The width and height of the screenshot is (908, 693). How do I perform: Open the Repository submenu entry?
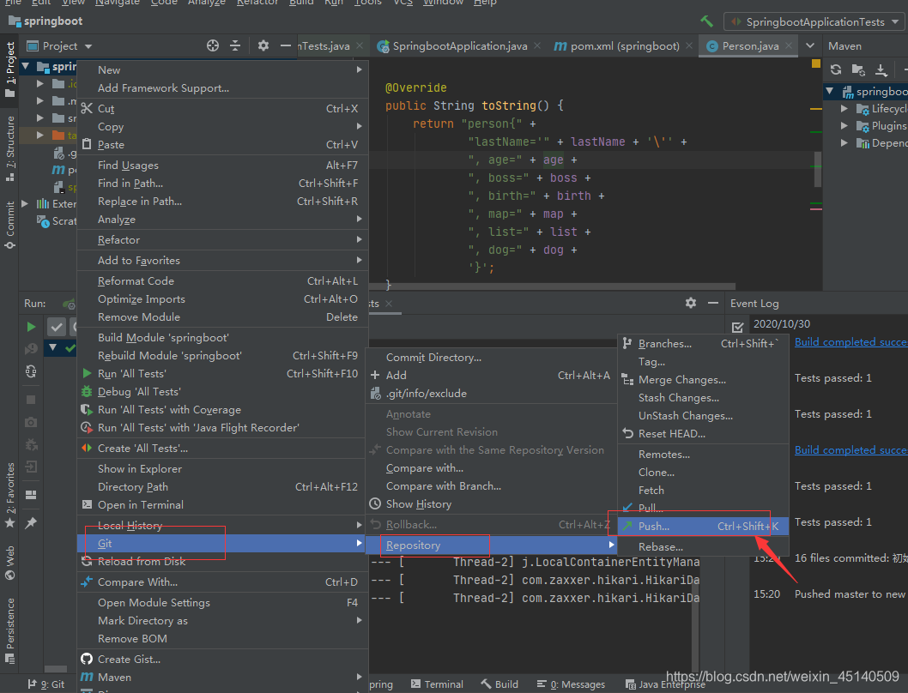491,545
